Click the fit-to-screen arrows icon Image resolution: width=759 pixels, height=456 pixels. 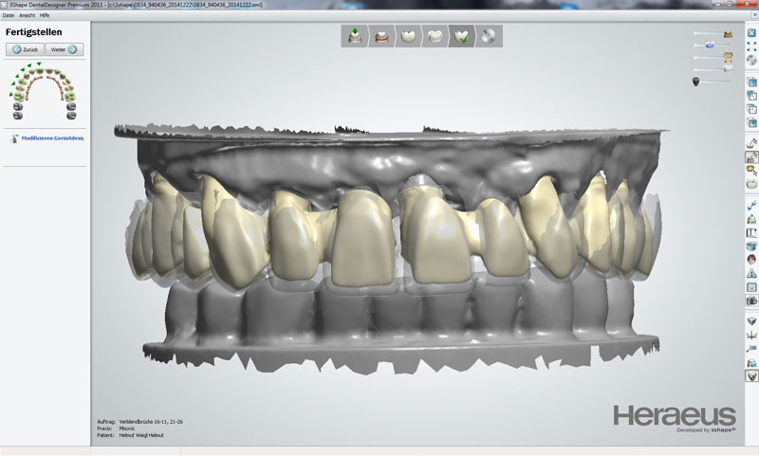click(x=751, y=46)
